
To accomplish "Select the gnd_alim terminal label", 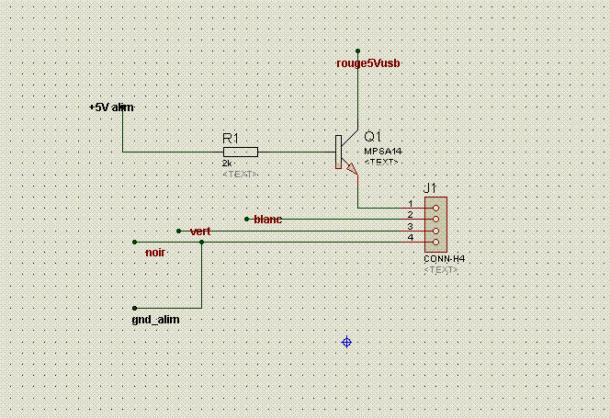I will (x=155, y=320).
